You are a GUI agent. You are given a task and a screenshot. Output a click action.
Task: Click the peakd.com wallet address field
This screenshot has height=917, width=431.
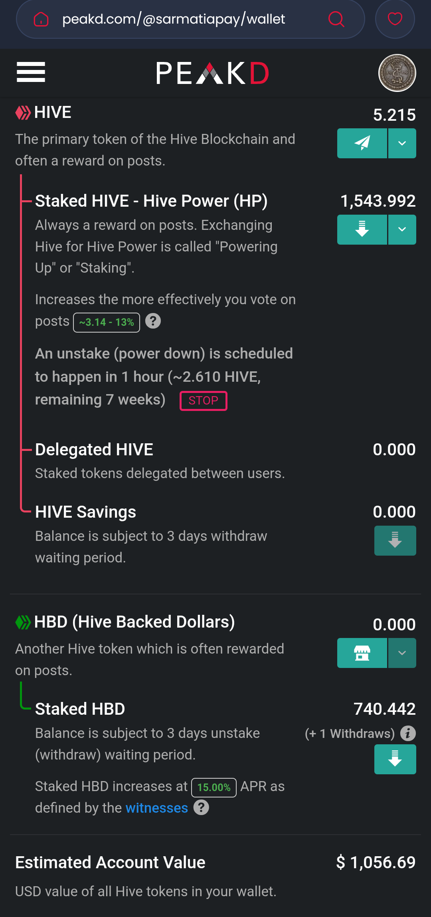(x=190, y=19)
